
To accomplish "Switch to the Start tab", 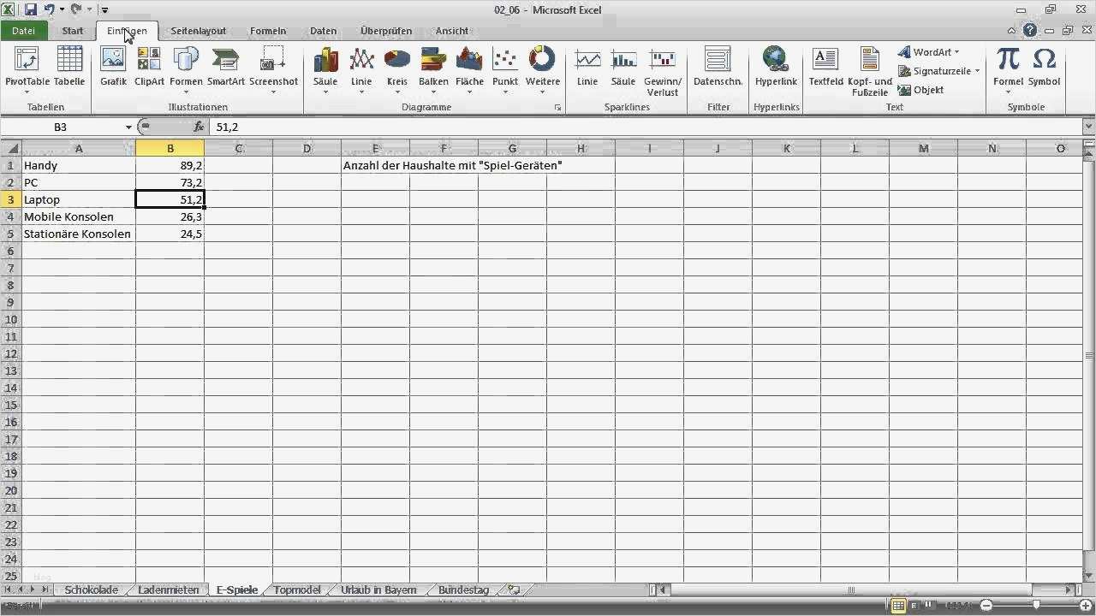I will point(73,31).
